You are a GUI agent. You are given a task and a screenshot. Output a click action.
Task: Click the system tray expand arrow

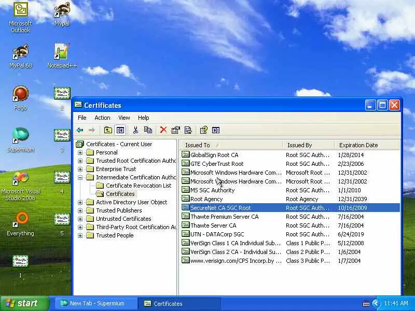click(x=376, y=304)
